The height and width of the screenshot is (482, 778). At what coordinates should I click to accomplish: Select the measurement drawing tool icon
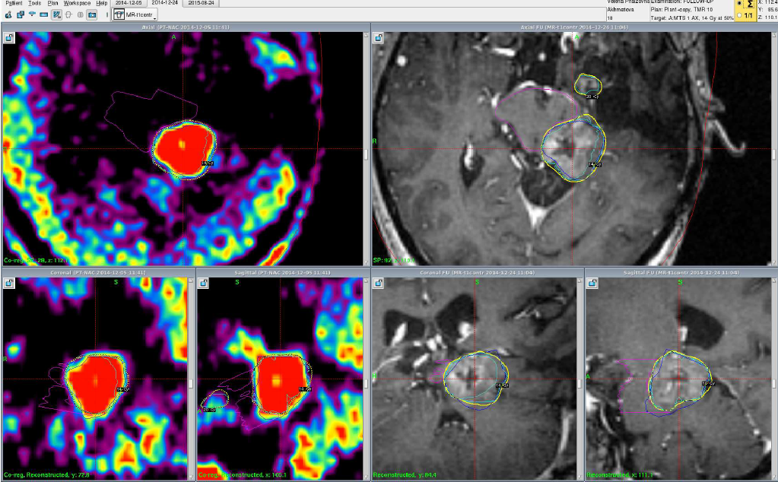tap(57, 14)
